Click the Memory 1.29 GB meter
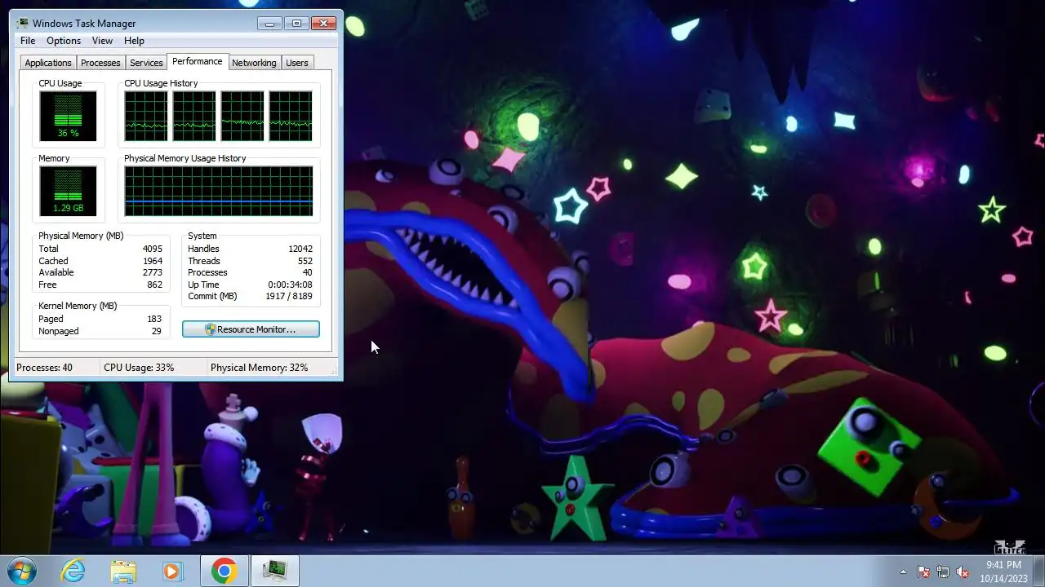The height and width of the screenshot is (587, 1045). (68, 191)
